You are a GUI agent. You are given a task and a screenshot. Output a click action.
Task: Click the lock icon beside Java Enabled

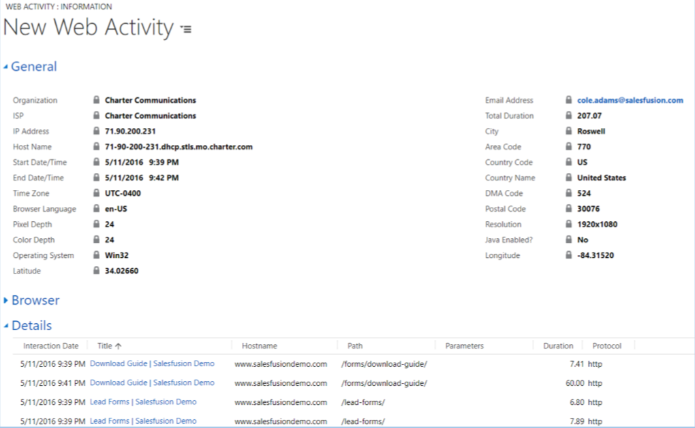[x=568, y=240]
